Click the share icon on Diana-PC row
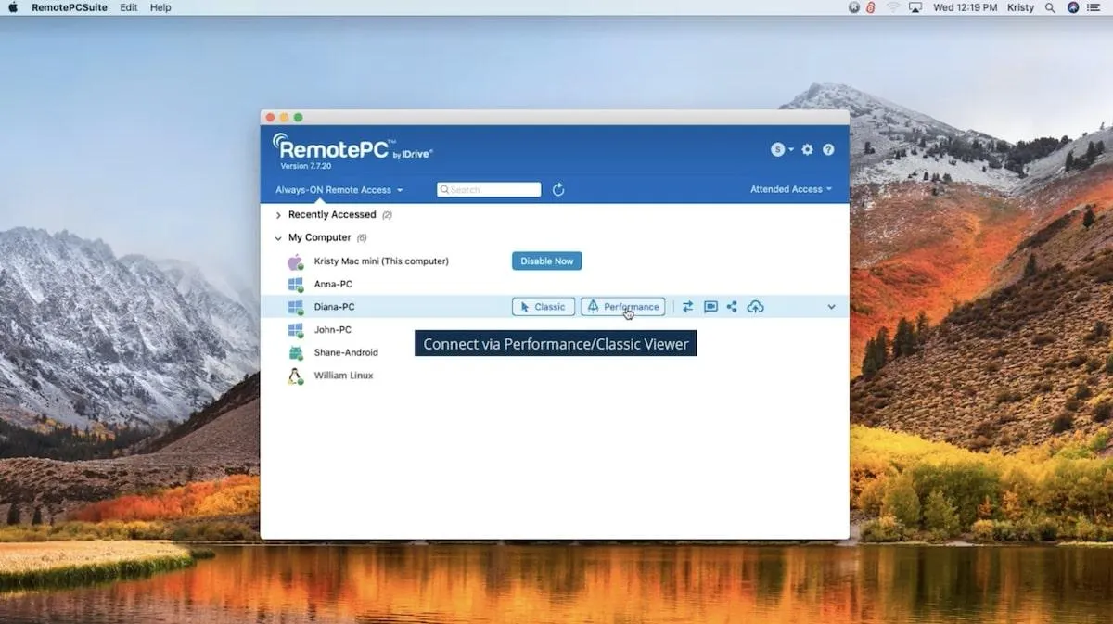Viewport: 1113px width, 624px height. pos(732,307)
